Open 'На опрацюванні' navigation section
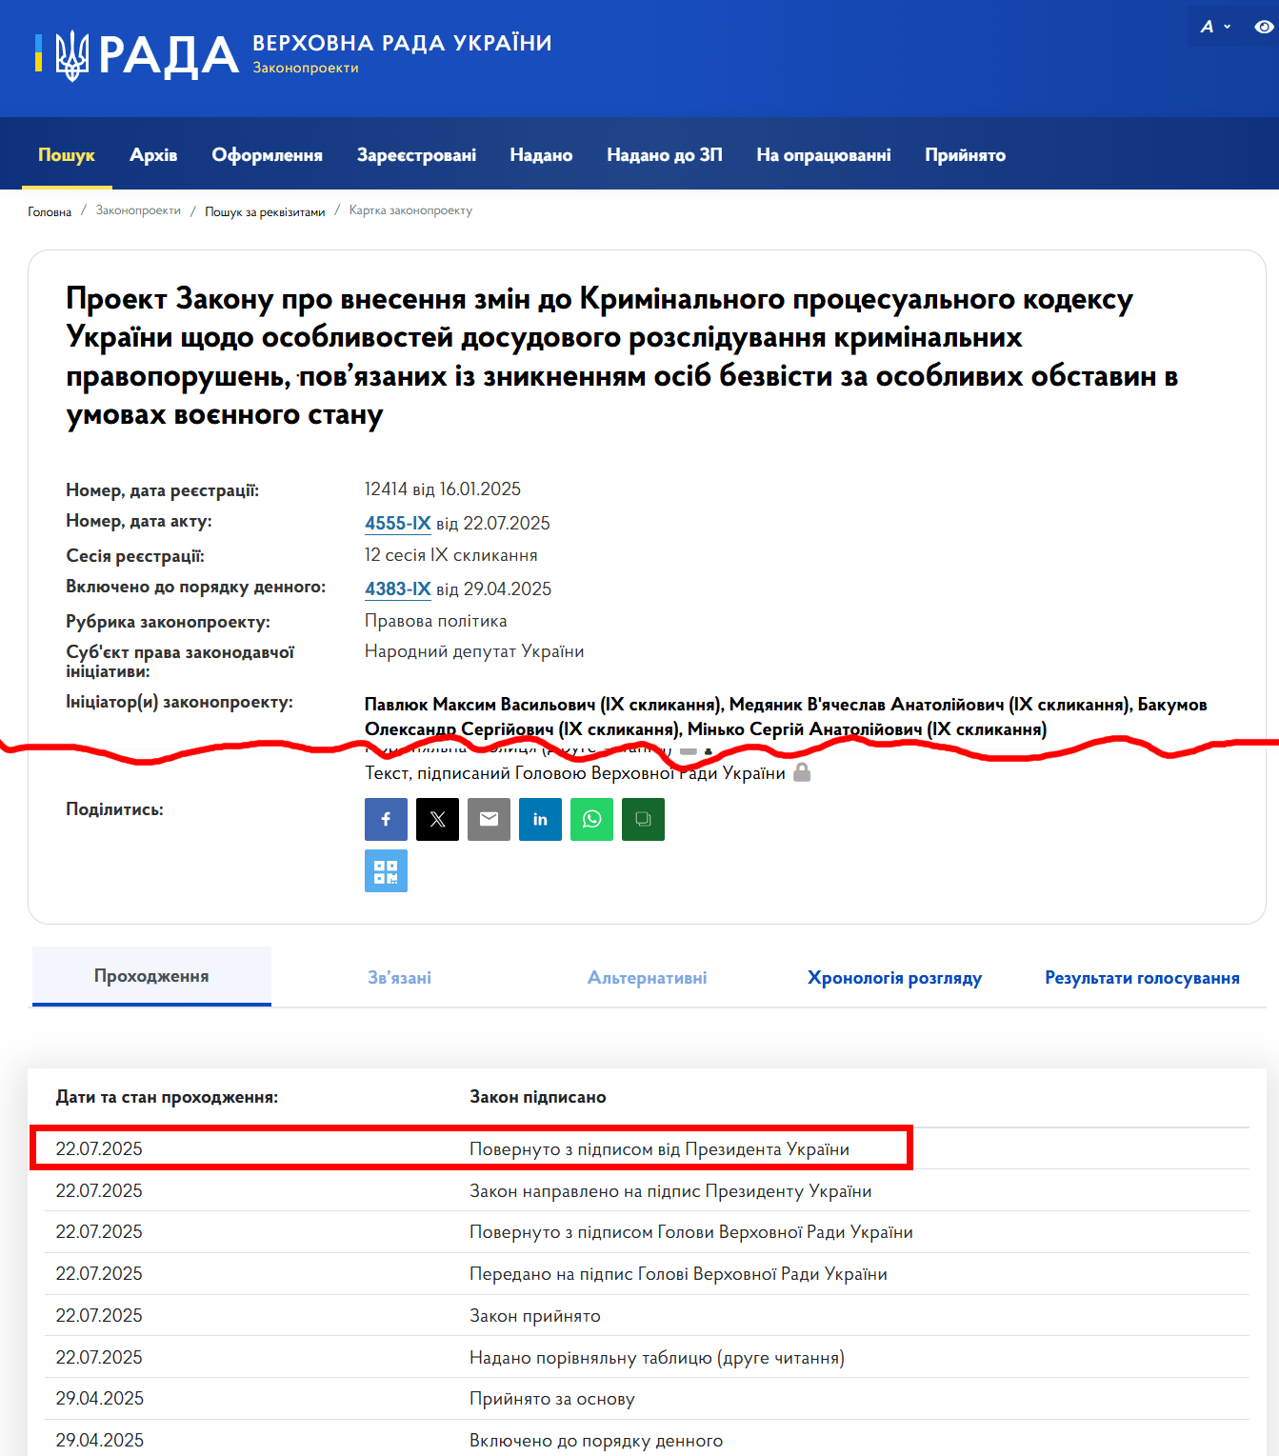This screenshot has width=1279, height=1456. click(823, 155)
